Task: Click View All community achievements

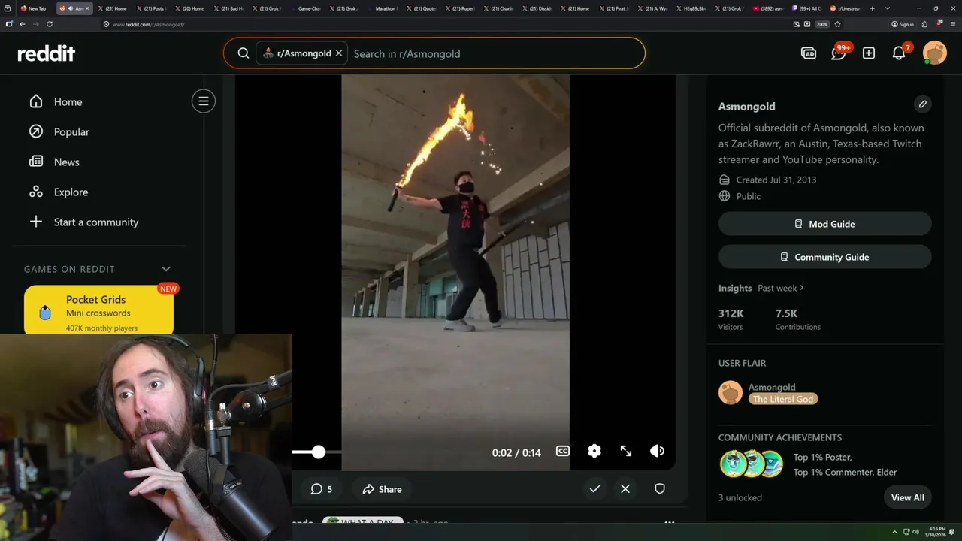Action: [x=908, y=497]
